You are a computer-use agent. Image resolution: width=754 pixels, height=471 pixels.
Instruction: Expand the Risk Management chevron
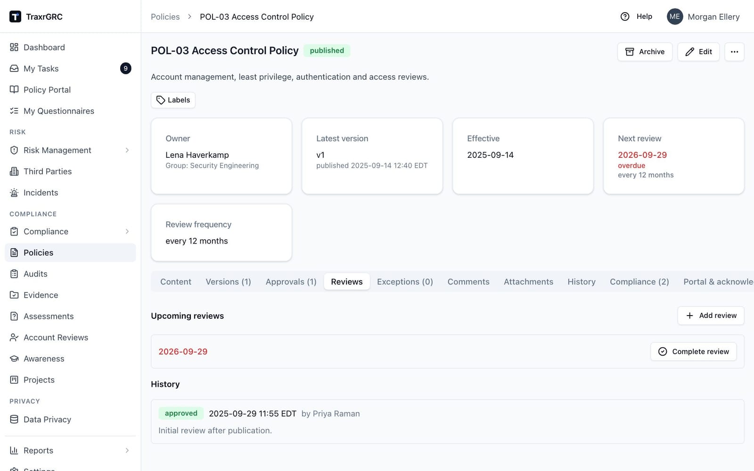[x=127, y=150]
